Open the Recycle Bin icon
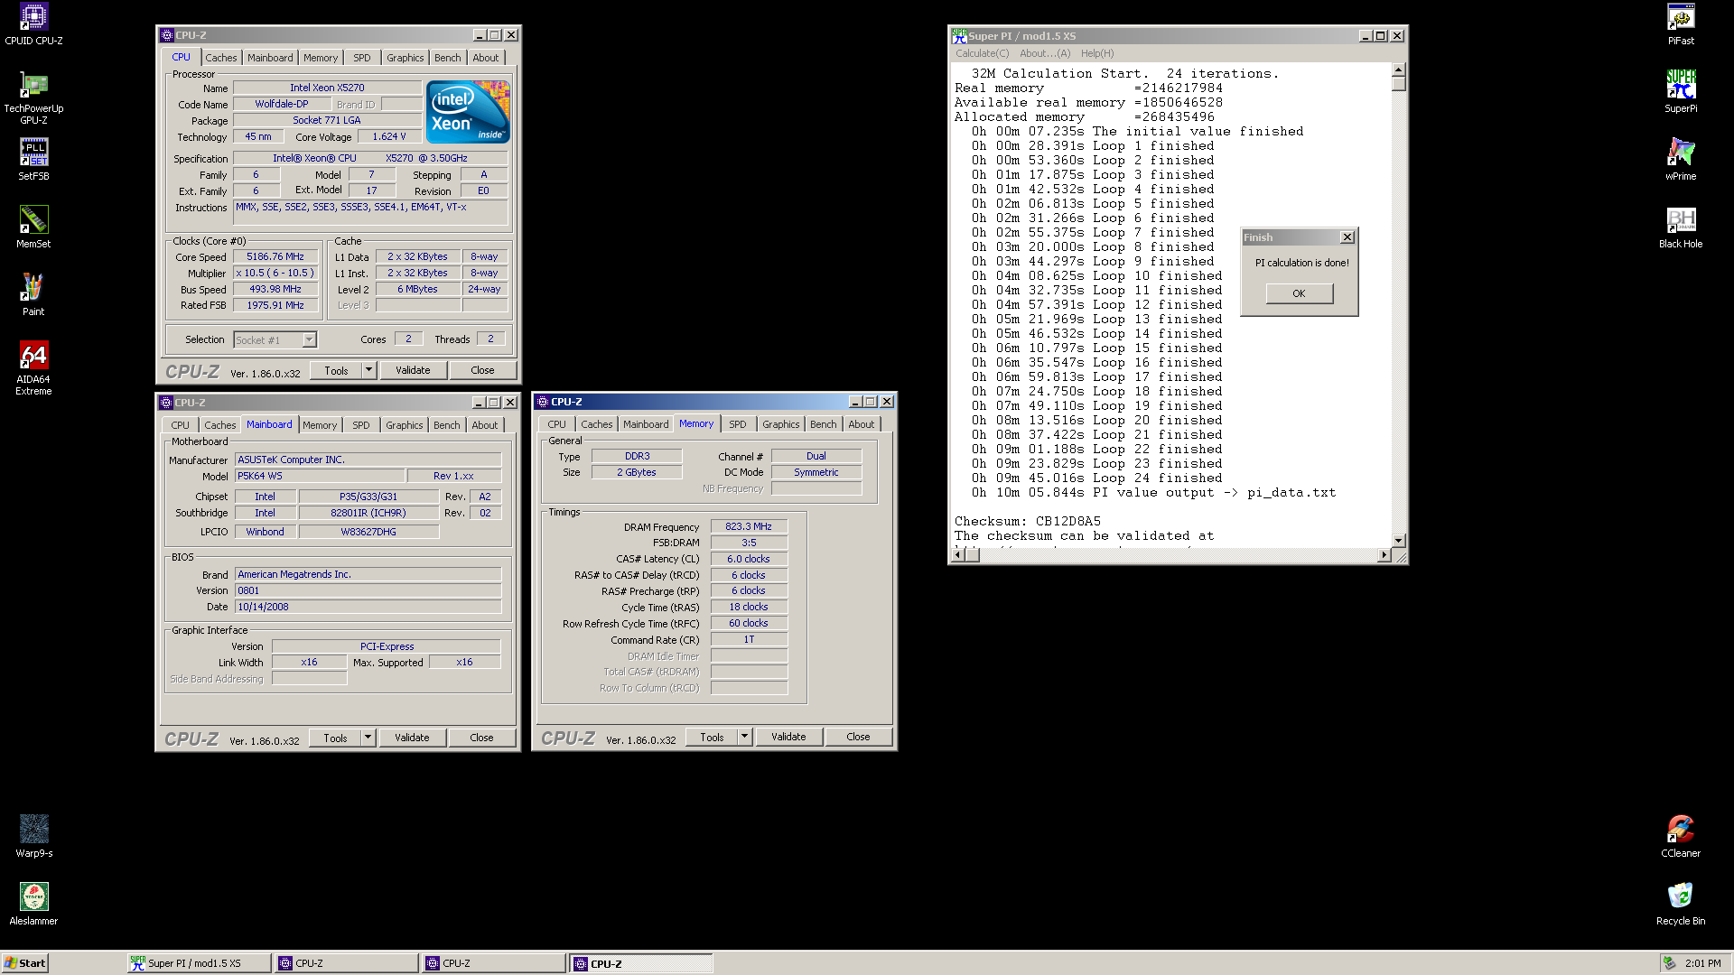Screen dimensions: 1734x975 point(1681,905)
